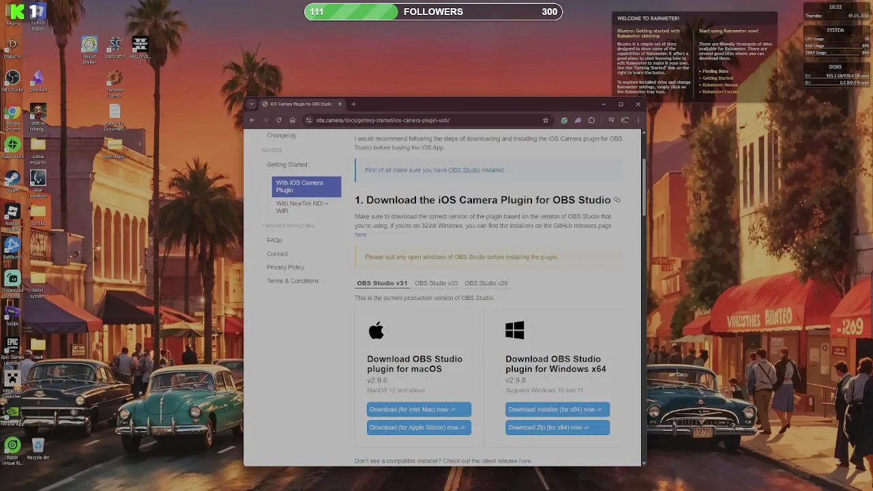Bookmark this page with the star icon
Image resolution: width=873 pixels, height=491 pixels.
(x=546, y=120)
